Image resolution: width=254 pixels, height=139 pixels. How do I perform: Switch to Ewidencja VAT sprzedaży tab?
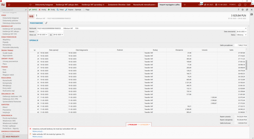click(93, 5)
